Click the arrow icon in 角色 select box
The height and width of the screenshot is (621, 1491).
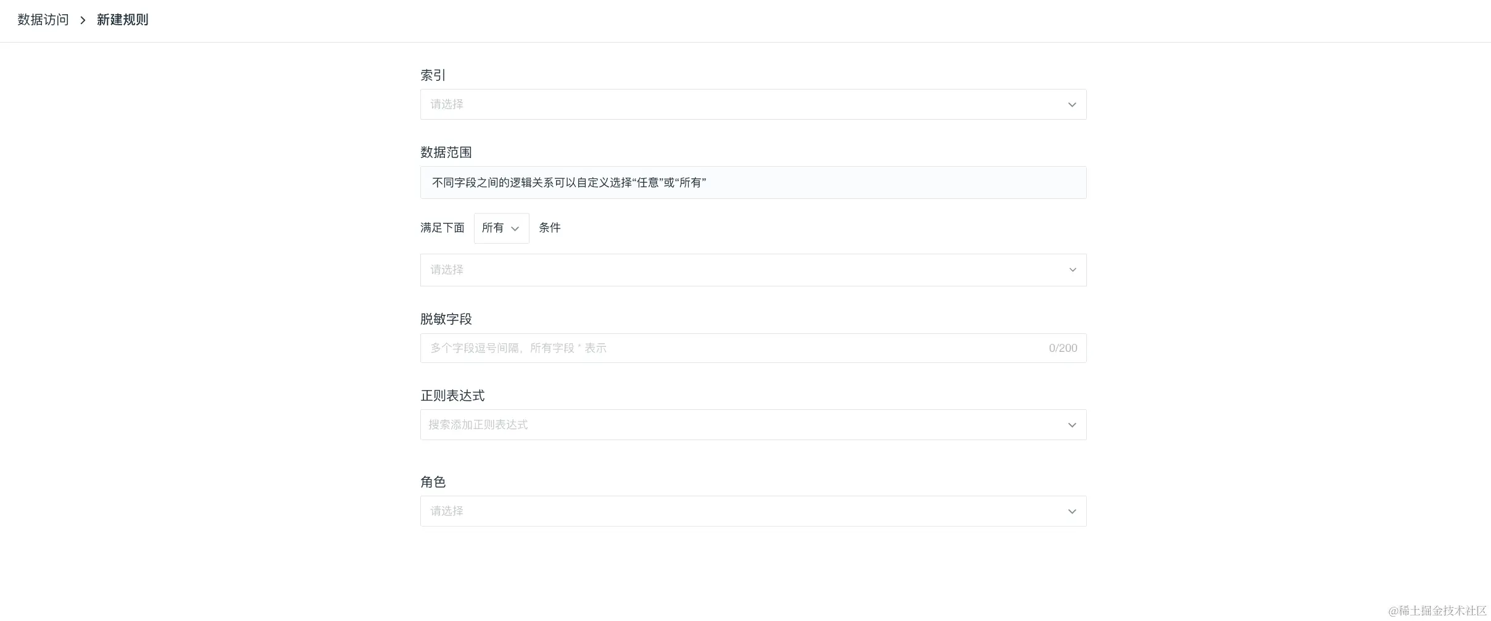[1072, 512]
